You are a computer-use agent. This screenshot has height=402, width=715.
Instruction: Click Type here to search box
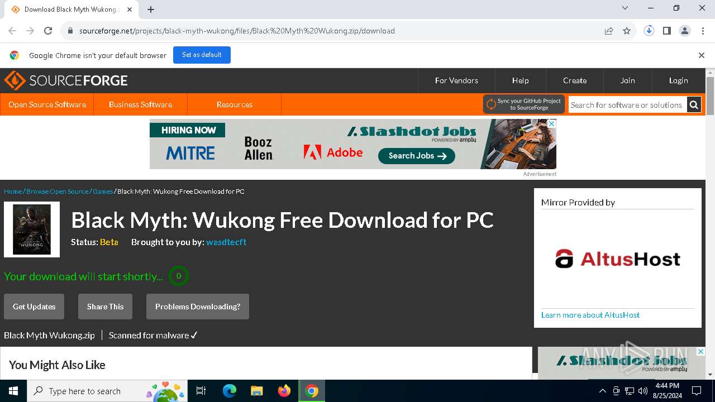click(107, 391)
